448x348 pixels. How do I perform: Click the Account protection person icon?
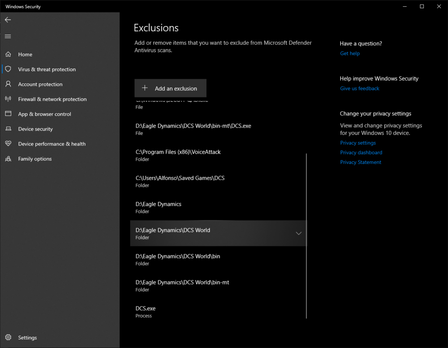(8, 84)
